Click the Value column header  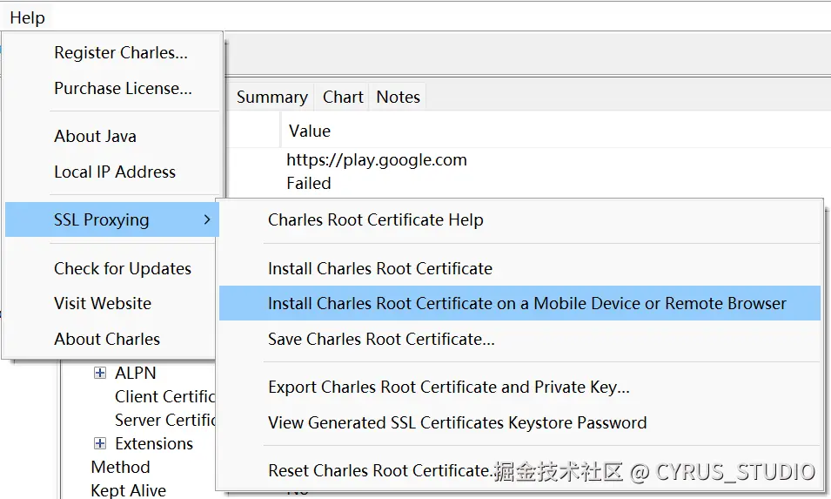pos(310,131)
